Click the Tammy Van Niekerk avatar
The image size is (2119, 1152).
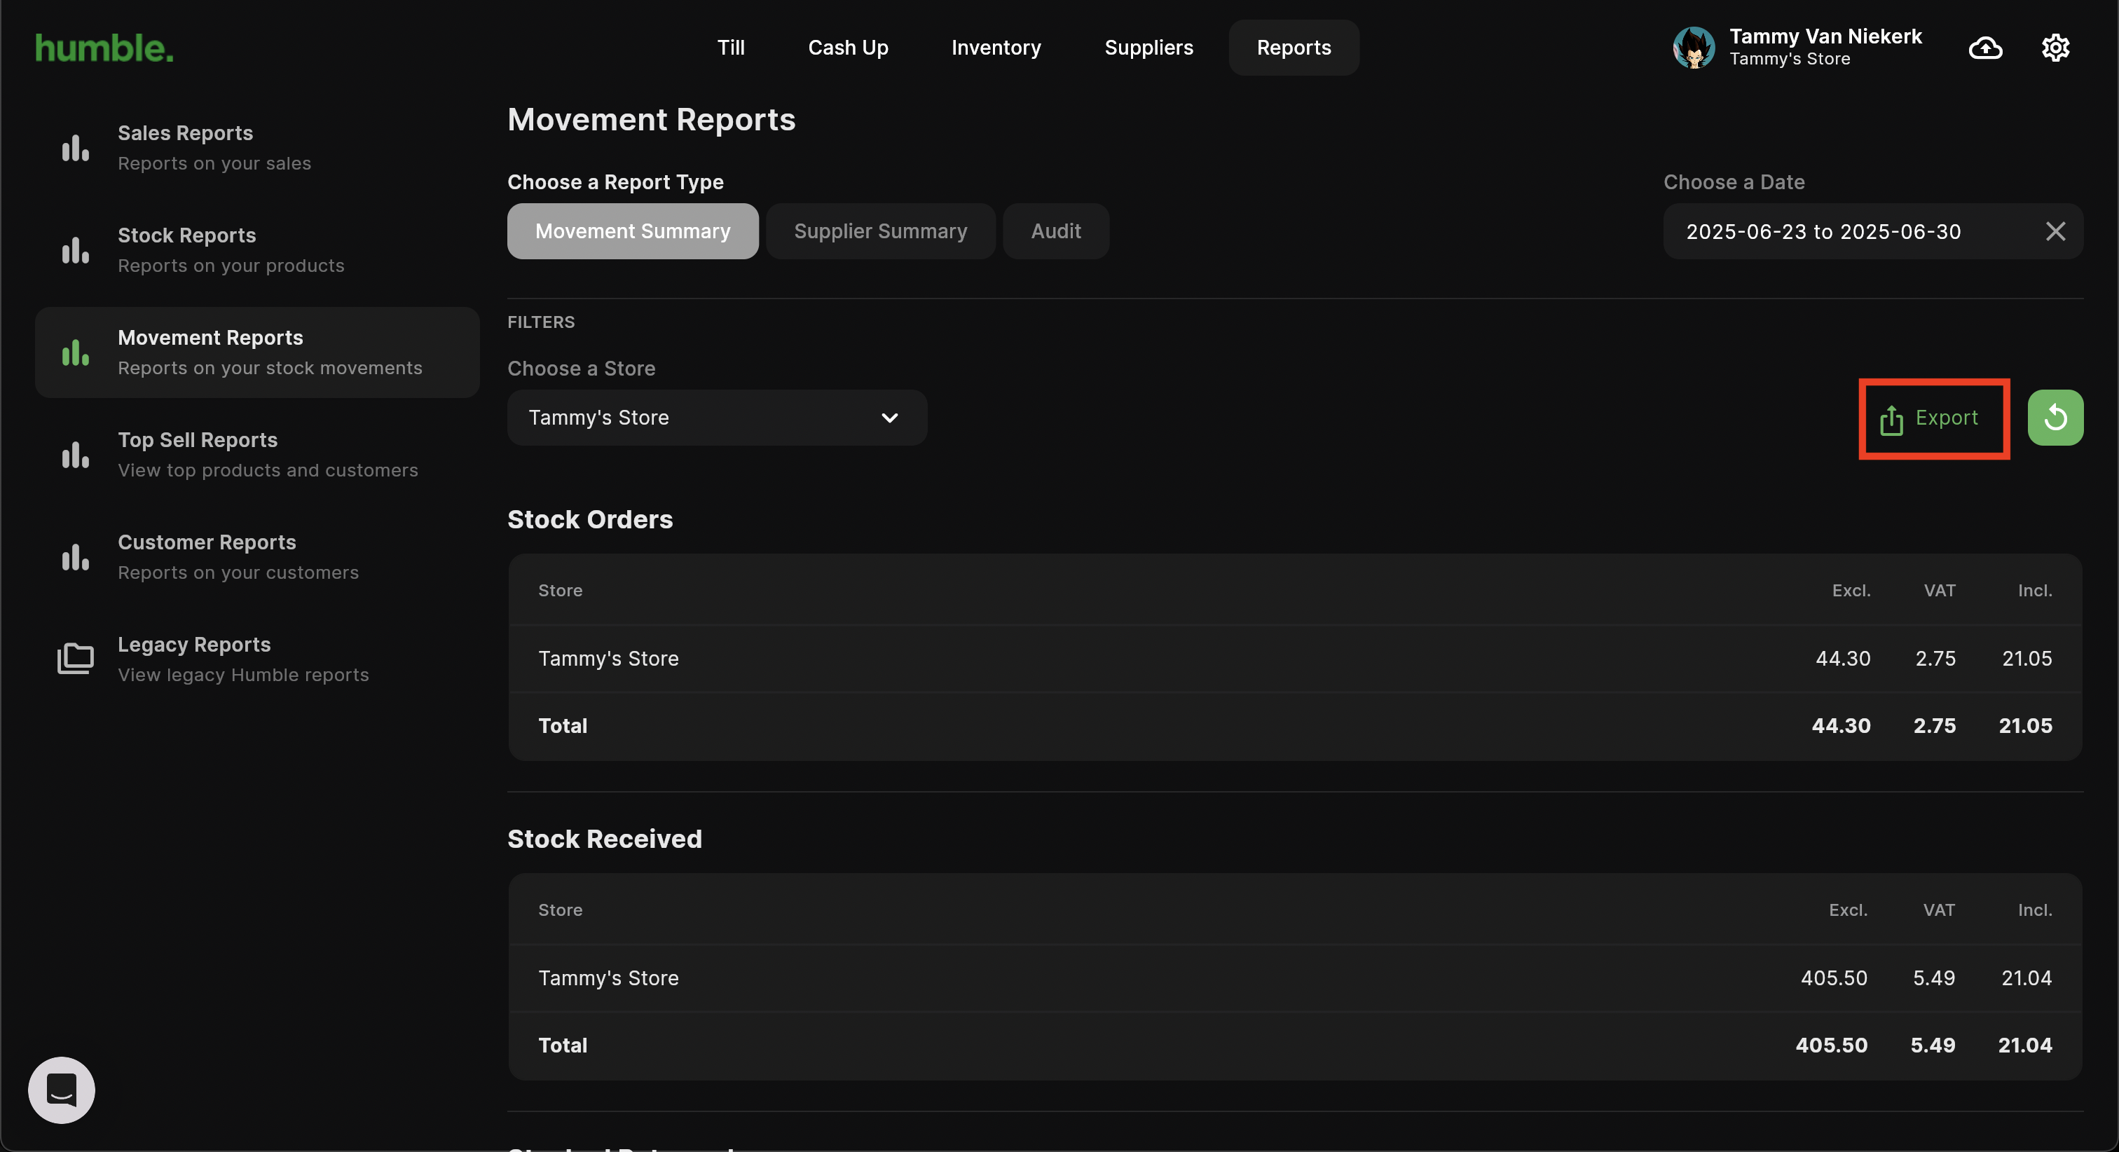(x=1694, y=48)
